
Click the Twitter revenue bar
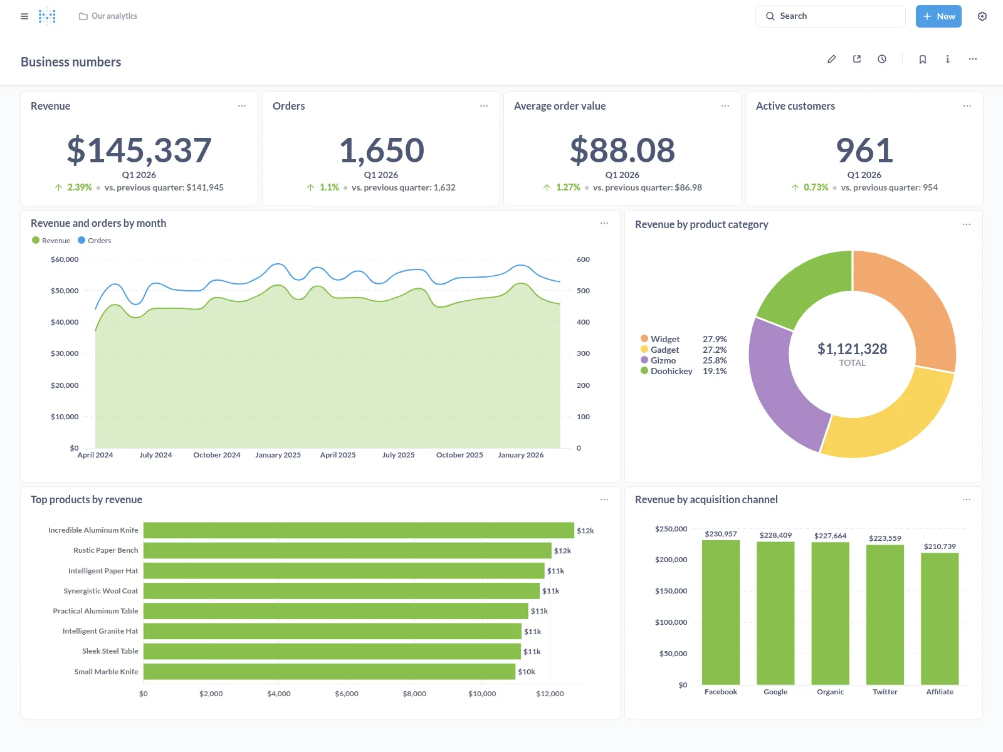pos(885,615)
